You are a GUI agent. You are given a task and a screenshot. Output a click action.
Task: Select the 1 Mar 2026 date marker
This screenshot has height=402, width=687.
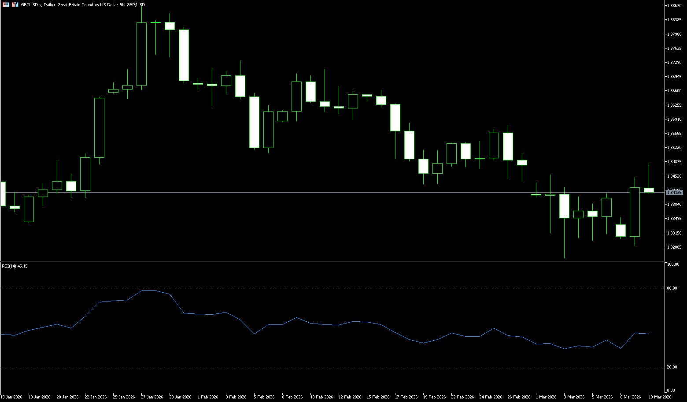pos(546,397)
